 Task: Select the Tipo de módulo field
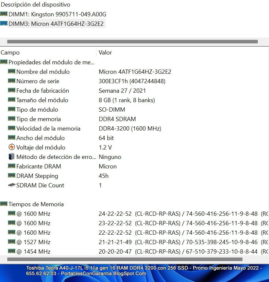click(x=37, y=110)
